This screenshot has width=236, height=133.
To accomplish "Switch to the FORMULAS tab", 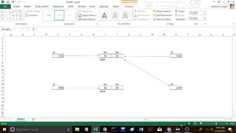I will click(58, 7).
